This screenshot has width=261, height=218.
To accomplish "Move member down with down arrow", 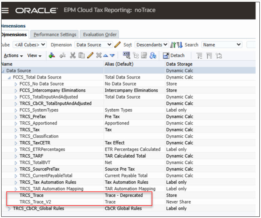I will [x=112, y=55].
